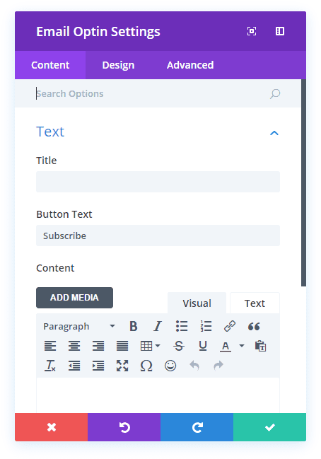The height and width of the screenshot is (459, 321).
Task: Switch to the Design tab
Action: (x=118, y=65)
